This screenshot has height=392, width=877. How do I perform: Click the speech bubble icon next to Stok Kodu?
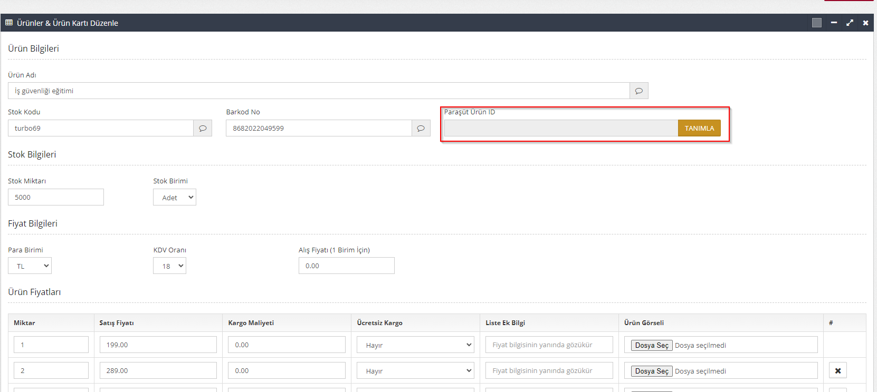click(x=203, y=128)
